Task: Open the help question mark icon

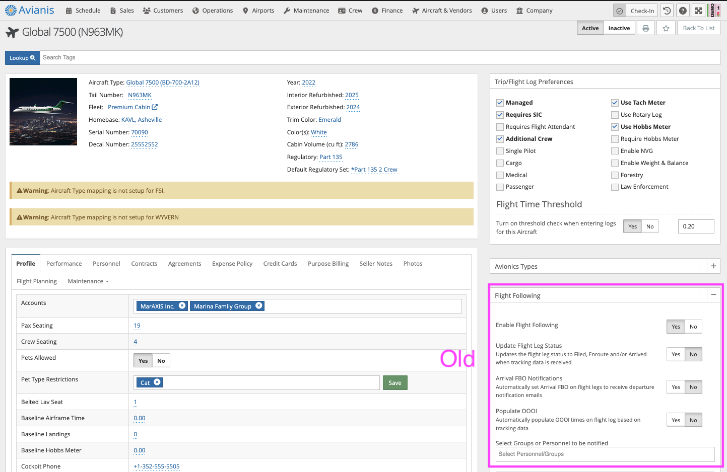Action: click(683, 11)
